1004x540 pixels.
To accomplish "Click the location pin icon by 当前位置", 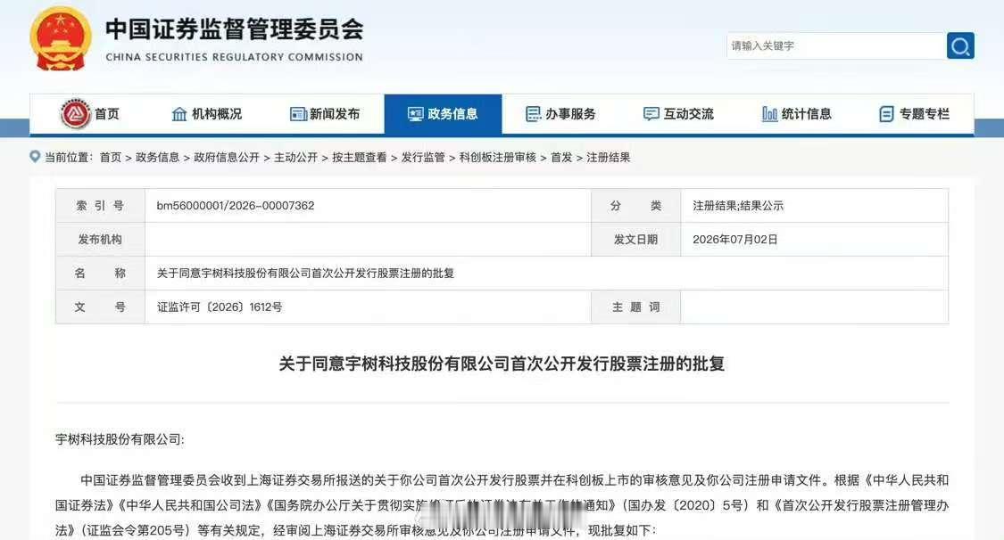I will (x=35, y=156).
